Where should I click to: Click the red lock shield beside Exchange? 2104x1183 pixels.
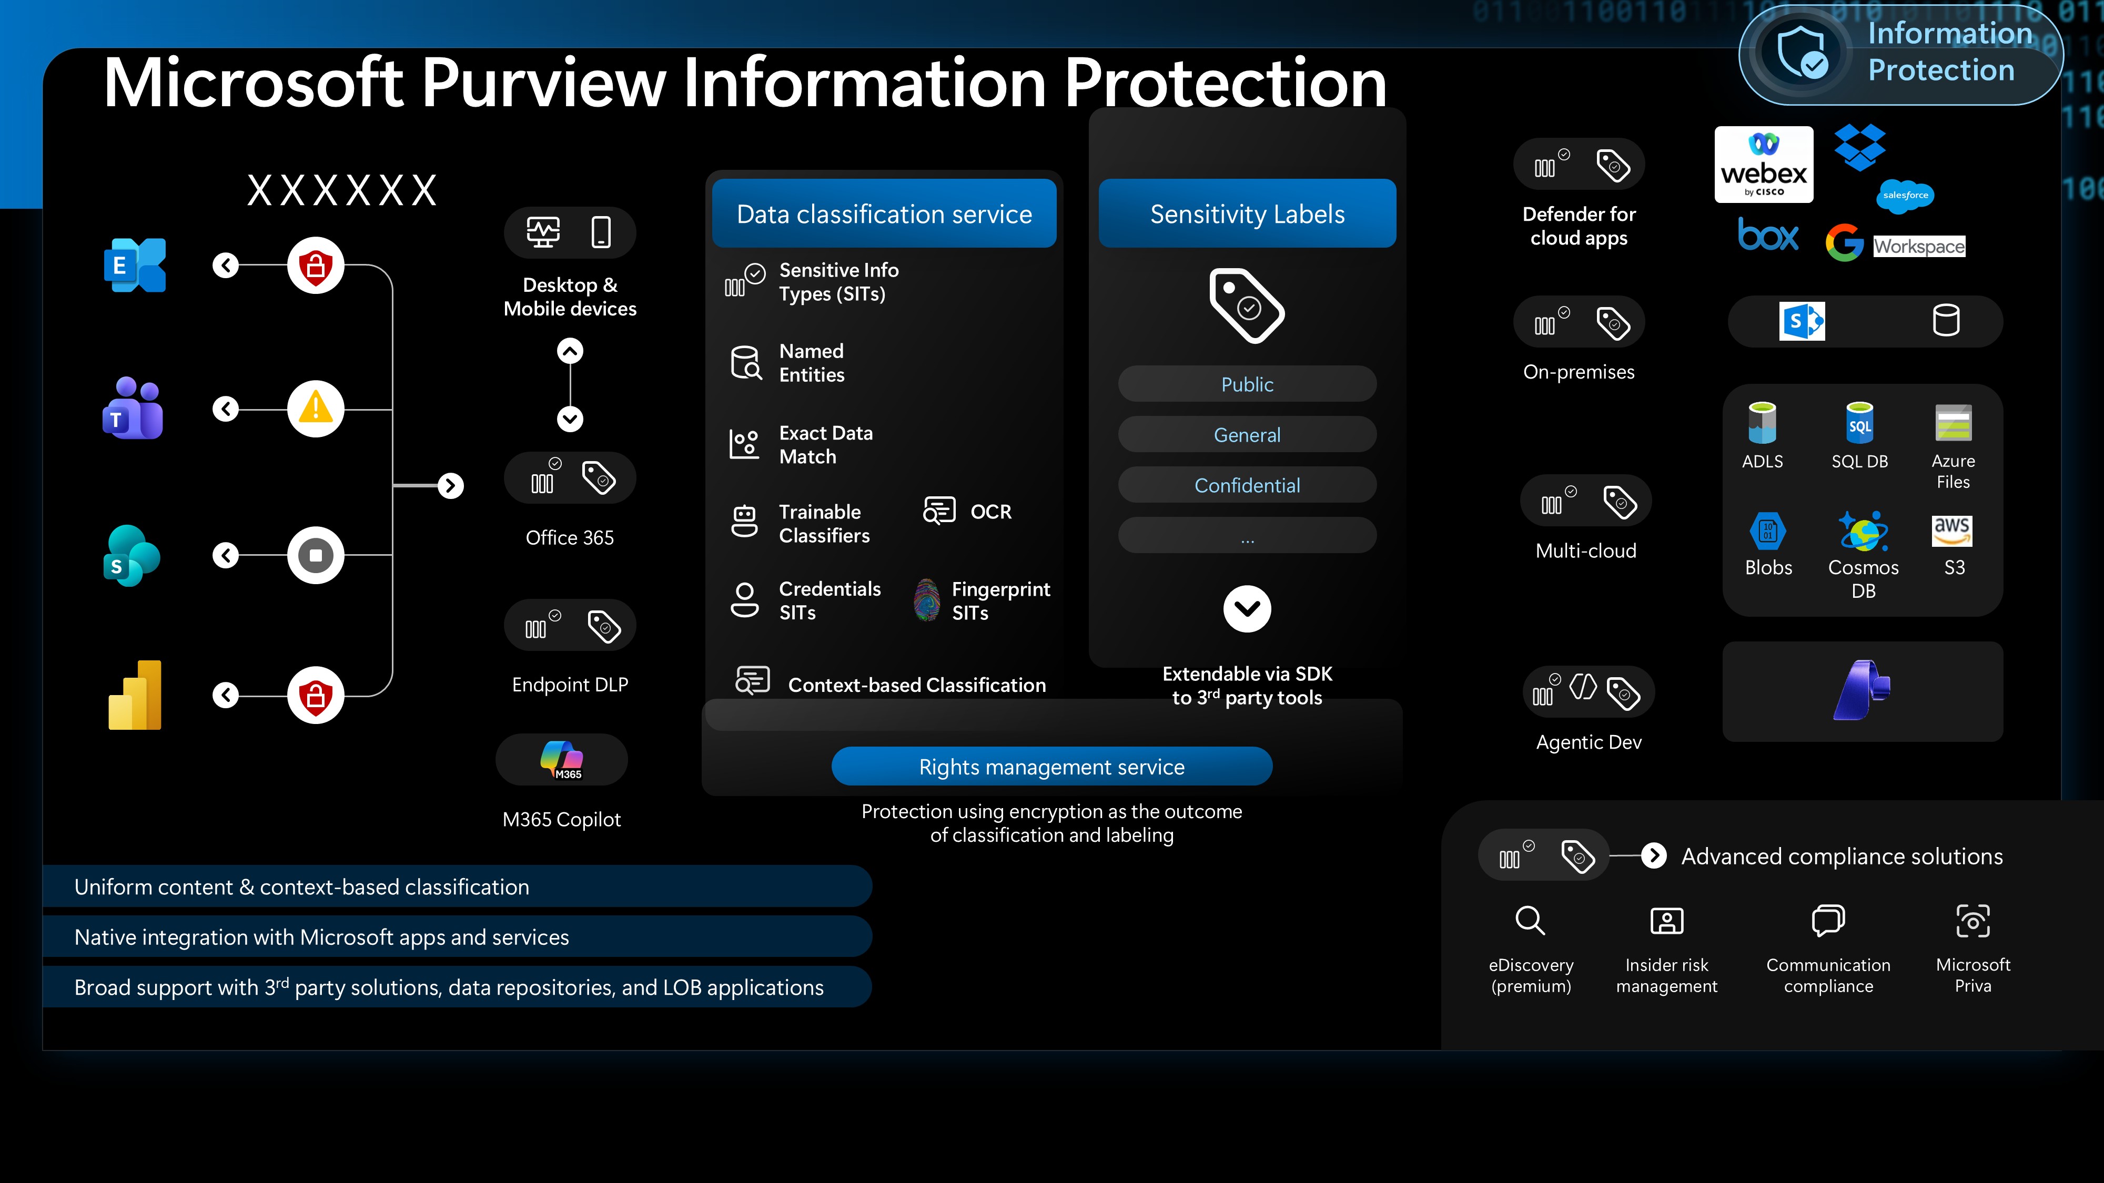coord(315,266)
